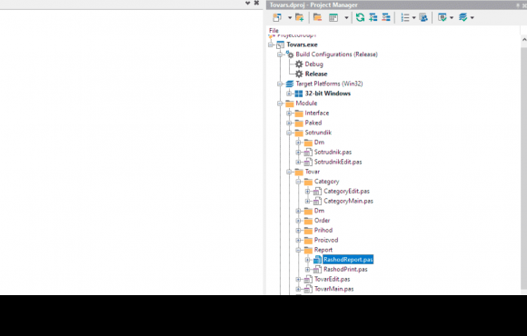Click the Activate project window-check icon

click(442, 17)
